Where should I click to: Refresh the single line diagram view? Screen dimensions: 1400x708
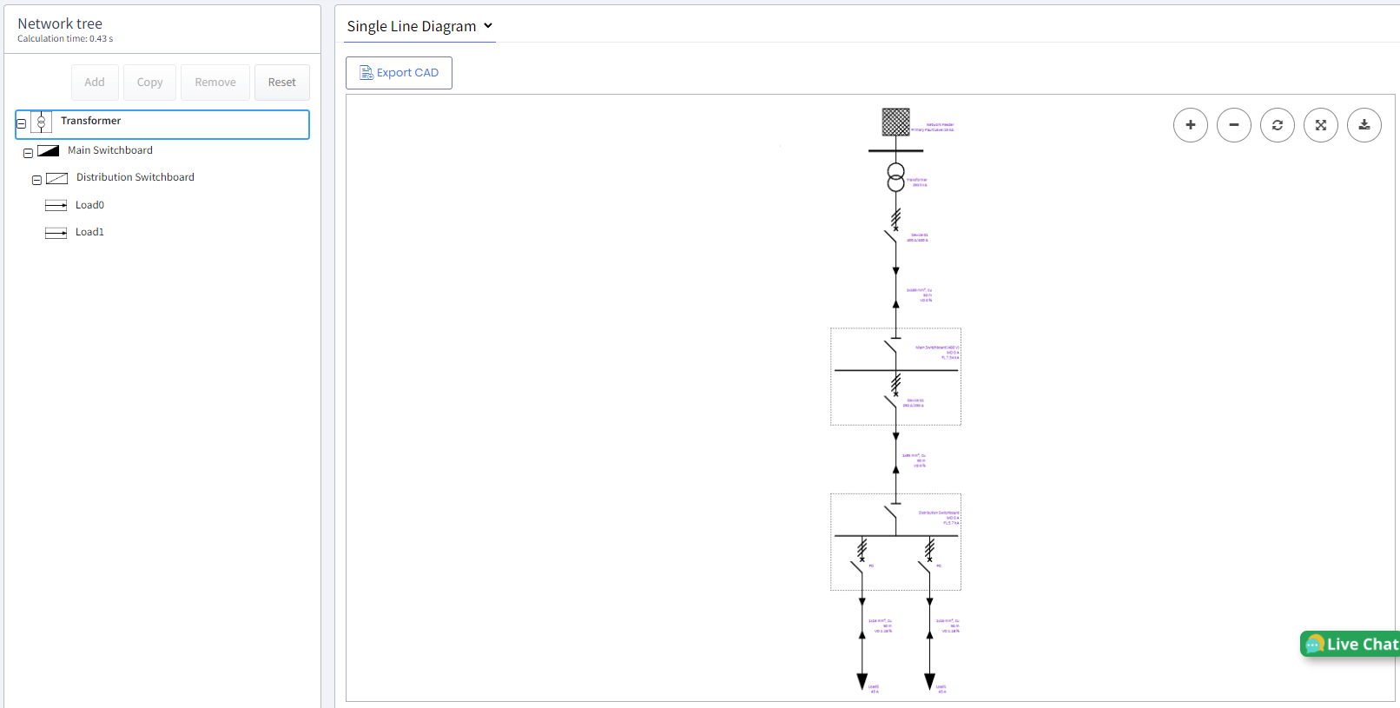(x=1277, y=125)
